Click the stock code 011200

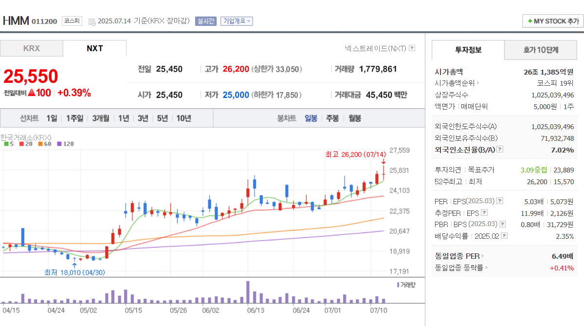[x=44, y=21]
